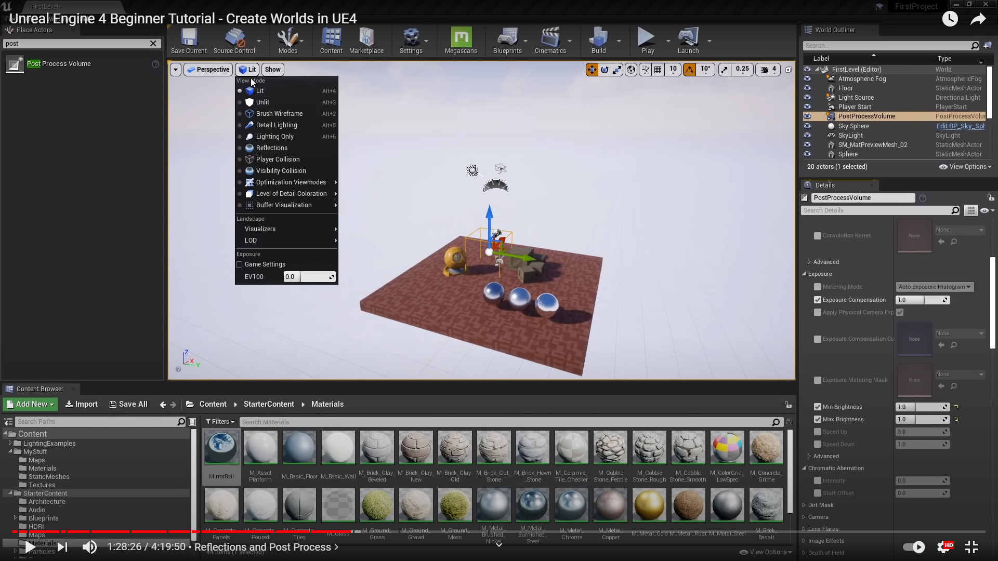Uncheck the Exposure Compensation checkbox
This screenshot has width=998, height=561.
coord(818,300)
